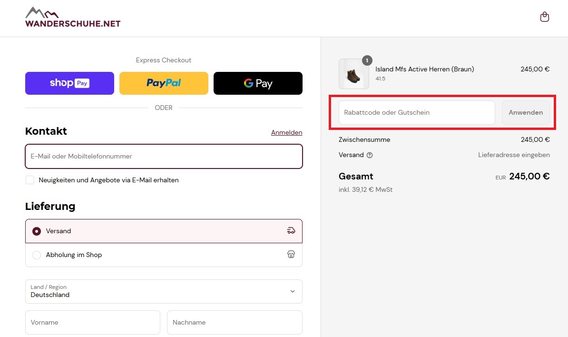Follow the Anmelden login link
The width and height of the screenshot is (568, 337).
(x=286, y=133)
